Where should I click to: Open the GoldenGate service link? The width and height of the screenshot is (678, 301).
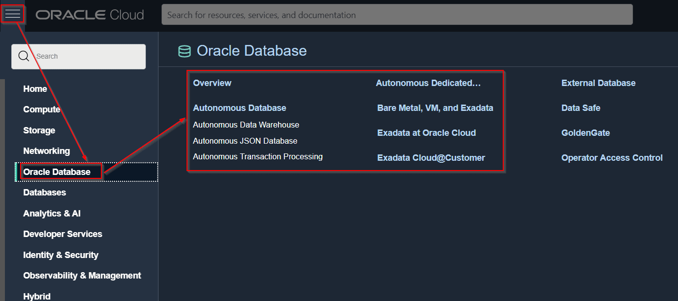click(x=585, y=133)
